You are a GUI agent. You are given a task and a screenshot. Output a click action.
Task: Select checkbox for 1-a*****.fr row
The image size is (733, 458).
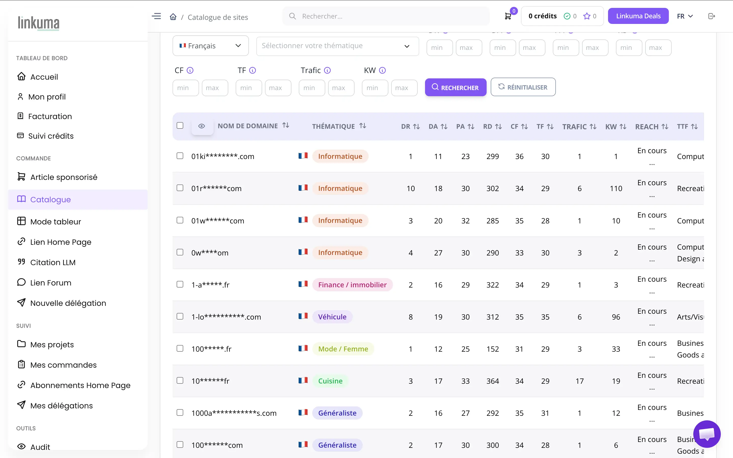tap(180, 284)
